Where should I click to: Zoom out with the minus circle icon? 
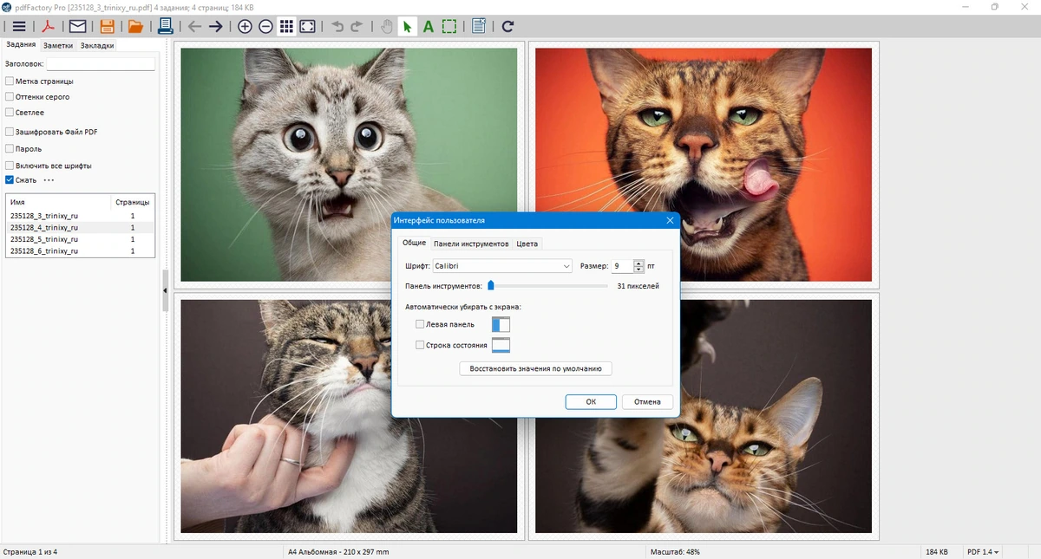[x=265, y=26]
